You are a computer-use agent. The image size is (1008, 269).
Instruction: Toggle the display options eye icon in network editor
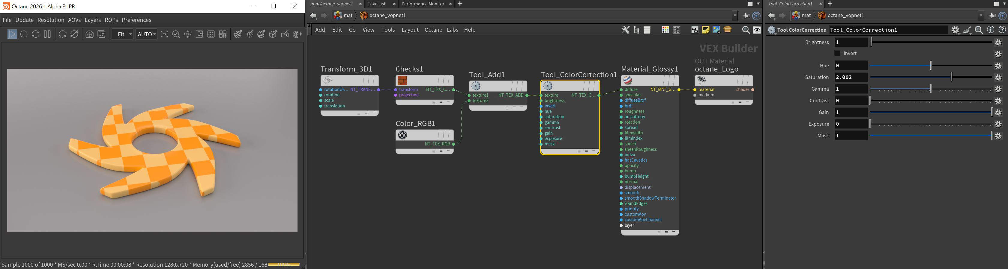tap(757, 30)
